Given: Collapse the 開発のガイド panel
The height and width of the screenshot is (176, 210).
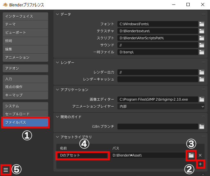Looking at the screenshot, I should pos(58,117).
